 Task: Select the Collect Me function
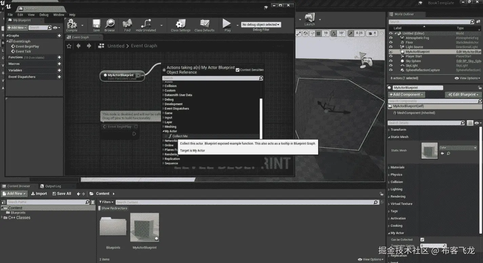pos(180,136)
